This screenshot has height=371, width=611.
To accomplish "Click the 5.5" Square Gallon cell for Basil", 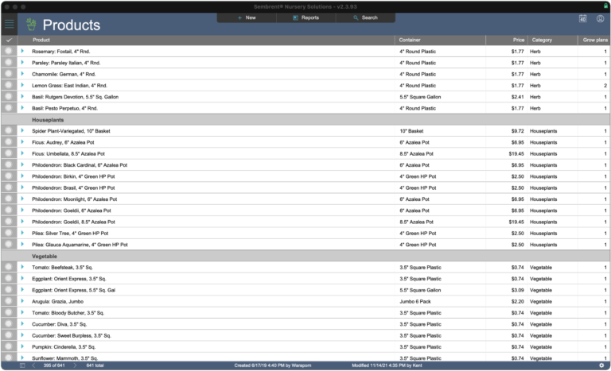I will pos(420,97).
